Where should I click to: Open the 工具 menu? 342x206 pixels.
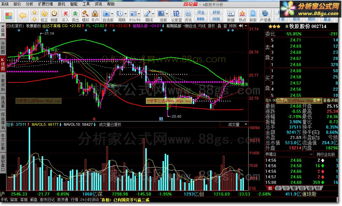tap(86, 4)
